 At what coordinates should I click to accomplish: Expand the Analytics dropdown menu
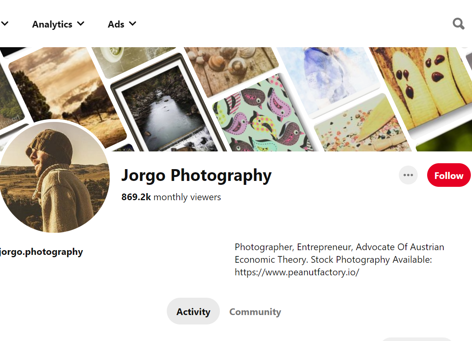pos(58,24)
